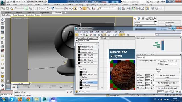Image resolution: width=182 pixels, height=102 pixels.
Task: Open the Render Setup icon
Action: pos(152,8)
